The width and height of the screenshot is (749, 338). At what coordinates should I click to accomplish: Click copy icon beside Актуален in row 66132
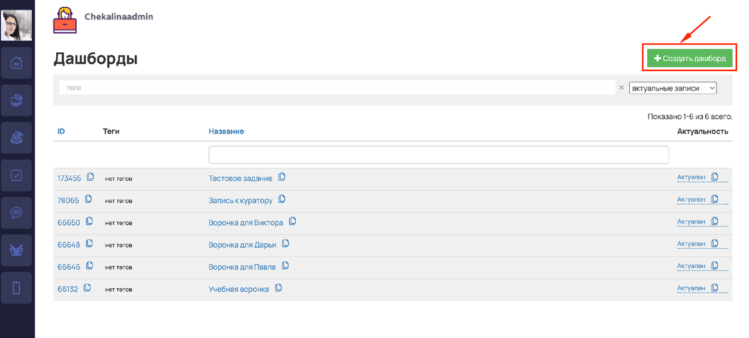click(x=715, y=287)
